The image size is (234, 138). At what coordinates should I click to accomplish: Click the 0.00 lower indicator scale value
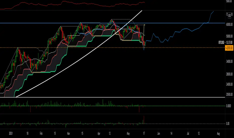(228, 124)
